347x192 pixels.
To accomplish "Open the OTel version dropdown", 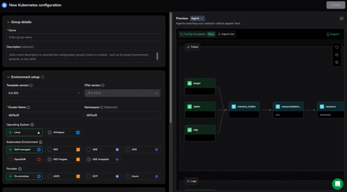I will (122, 93).
